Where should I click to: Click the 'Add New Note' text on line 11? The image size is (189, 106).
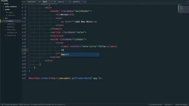coord(84,22)
